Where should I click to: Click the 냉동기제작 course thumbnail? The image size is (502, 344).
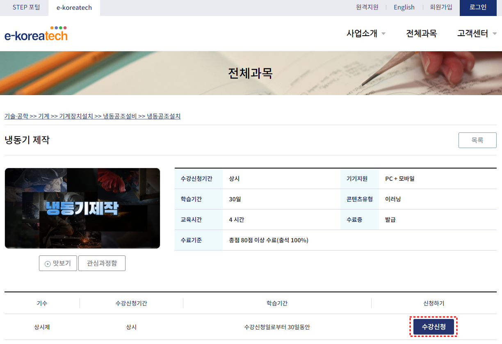coord(82,208)
